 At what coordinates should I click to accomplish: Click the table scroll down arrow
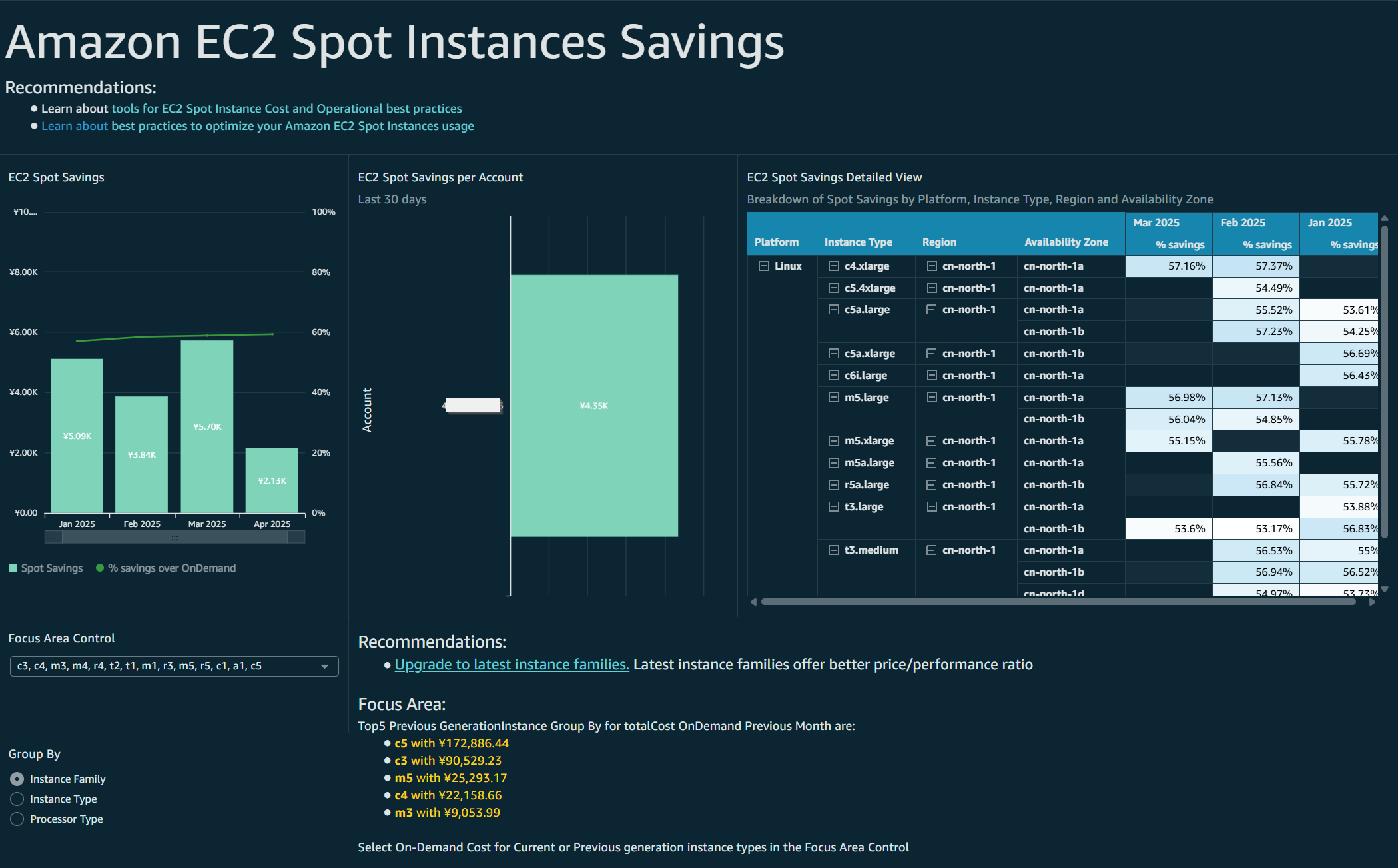[1385, 589]
